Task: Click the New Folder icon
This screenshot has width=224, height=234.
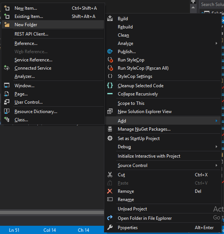Action: pos(7,24)
